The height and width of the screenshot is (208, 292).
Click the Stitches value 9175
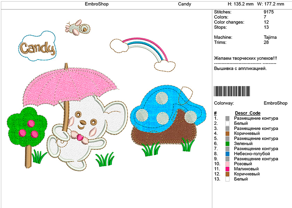269,12
